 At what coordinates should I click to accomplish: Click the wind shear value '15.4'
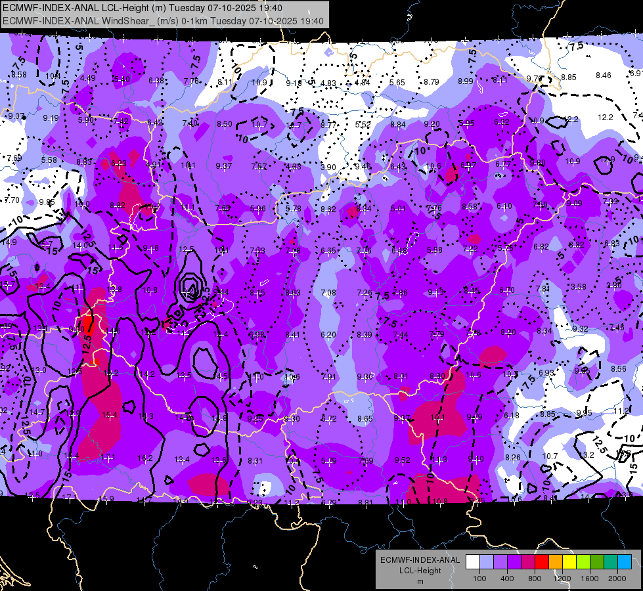[110, 415]
